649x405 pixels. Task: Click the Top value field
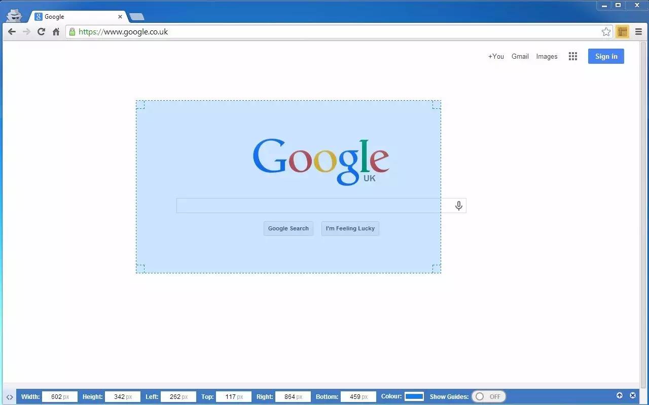[x=234, y=396]
